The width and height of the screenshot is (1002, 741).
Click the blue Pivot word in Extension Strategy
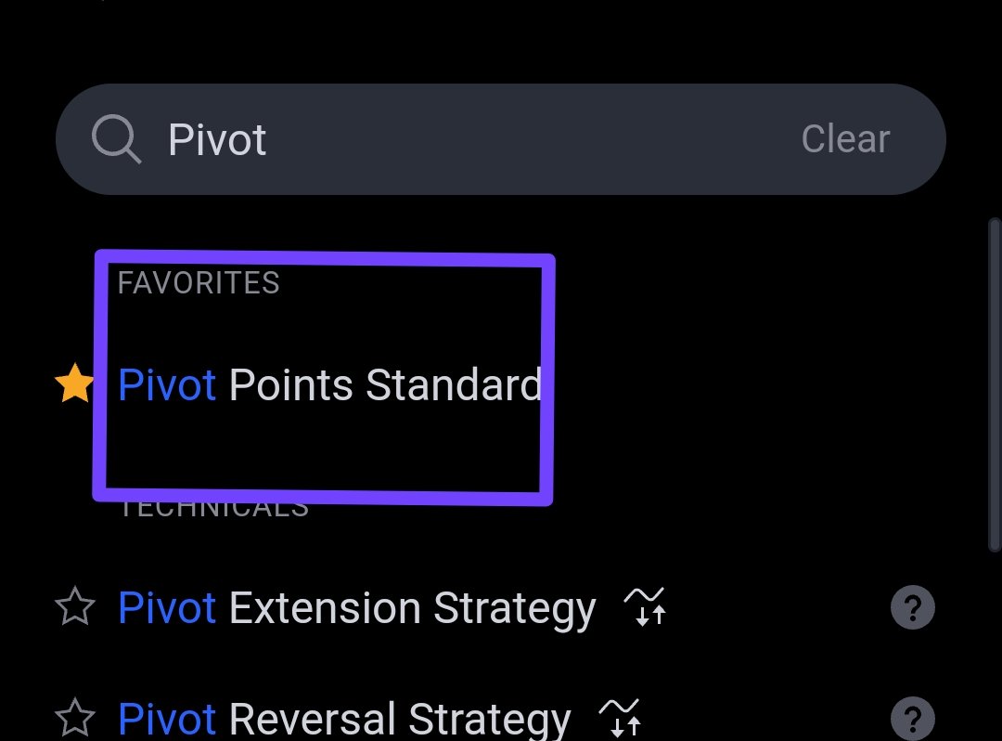[x=167, y=606]
